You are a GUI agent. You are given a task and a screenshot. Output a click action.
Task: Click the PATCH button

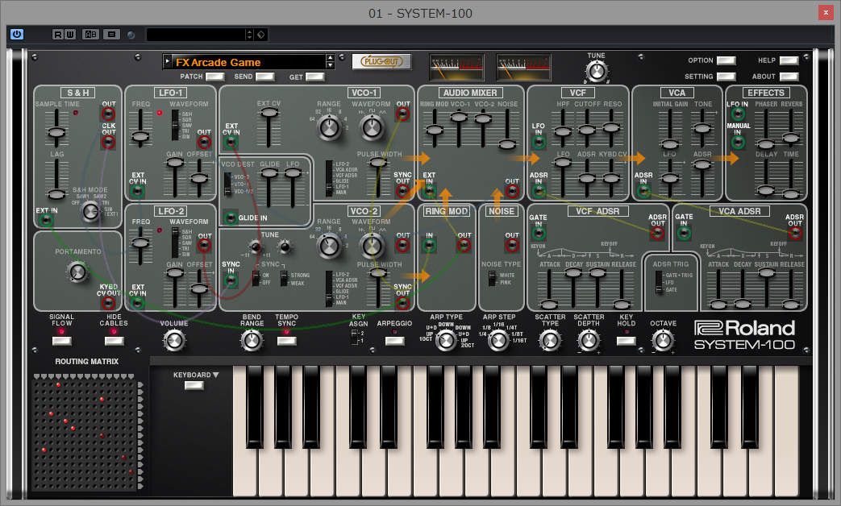214,77
